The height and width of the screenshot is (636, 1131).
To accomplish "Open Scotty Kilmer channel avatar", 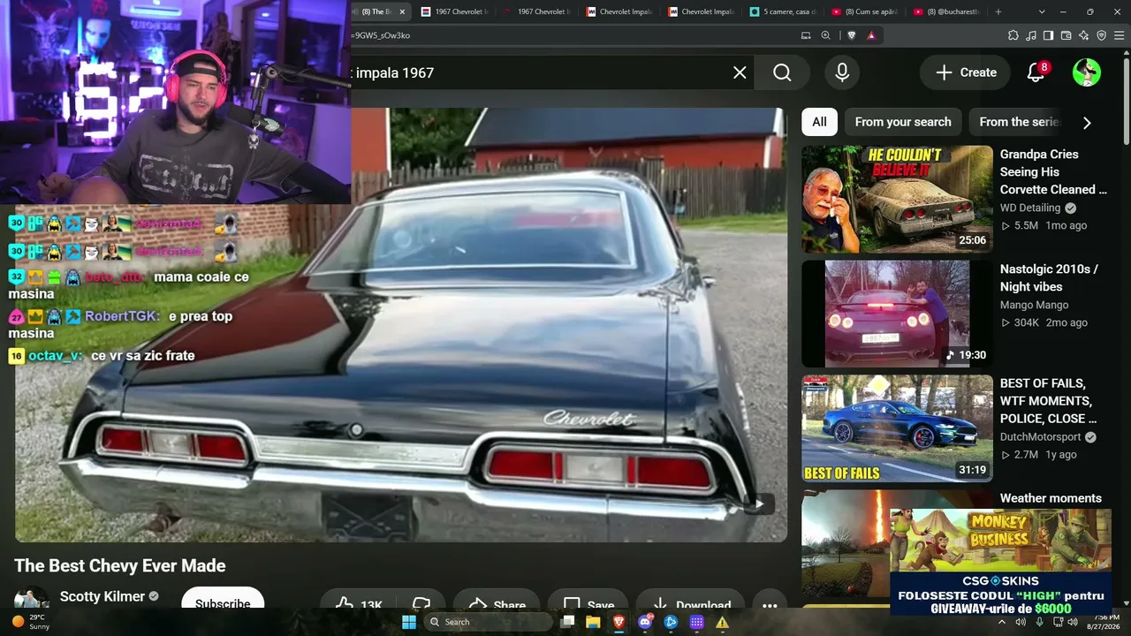I will (32, 598).
